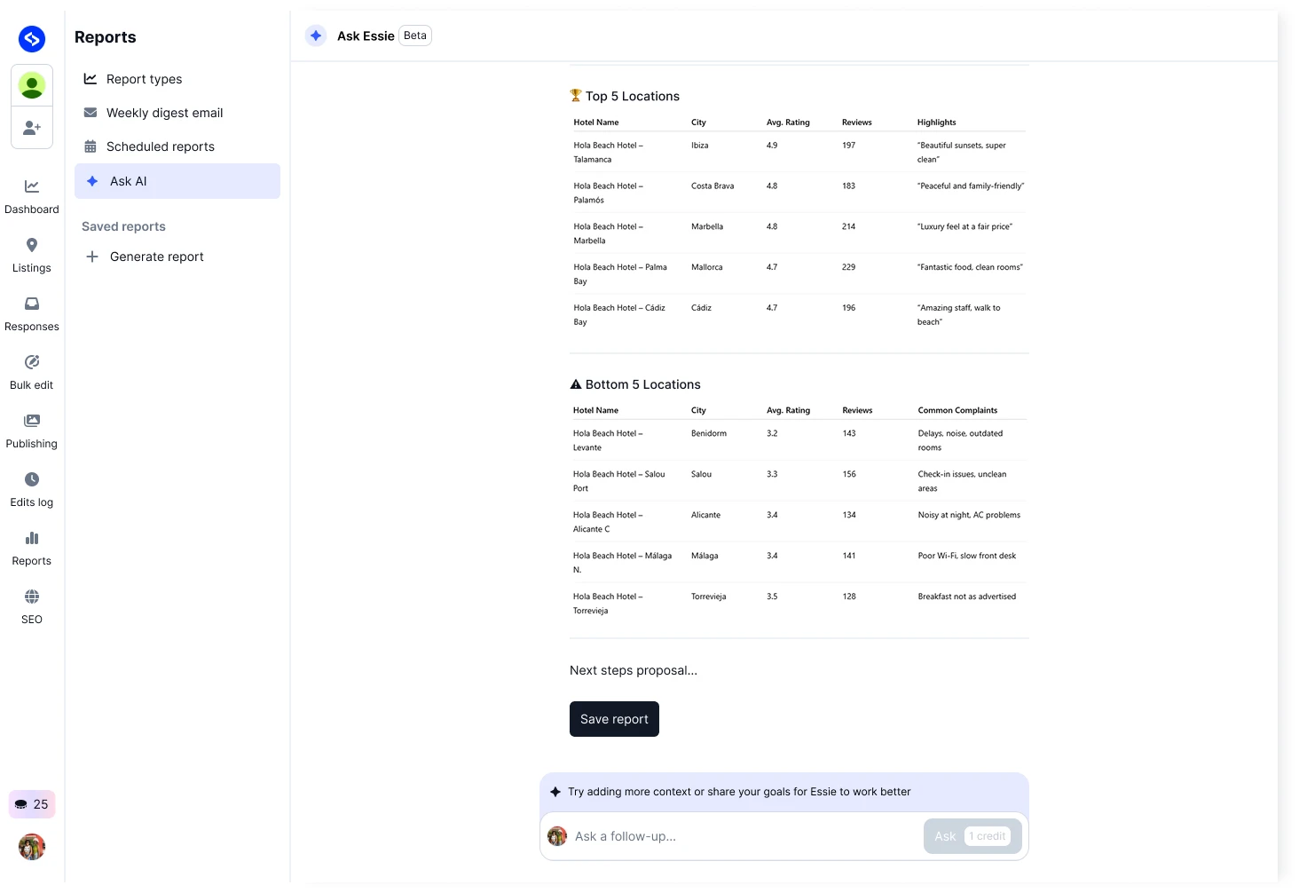This screenshot has width=1299, height=893.
Task: Open Responses inbox icon
Action: [x=32, y=304]
